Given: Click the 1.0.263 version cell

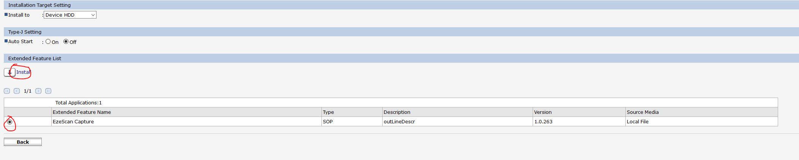Looking at the screenshot, I should click(543, 122).
